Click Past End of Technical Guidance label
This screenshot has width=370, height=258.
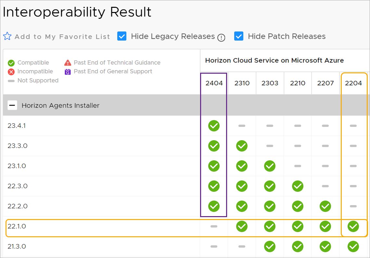117,63
